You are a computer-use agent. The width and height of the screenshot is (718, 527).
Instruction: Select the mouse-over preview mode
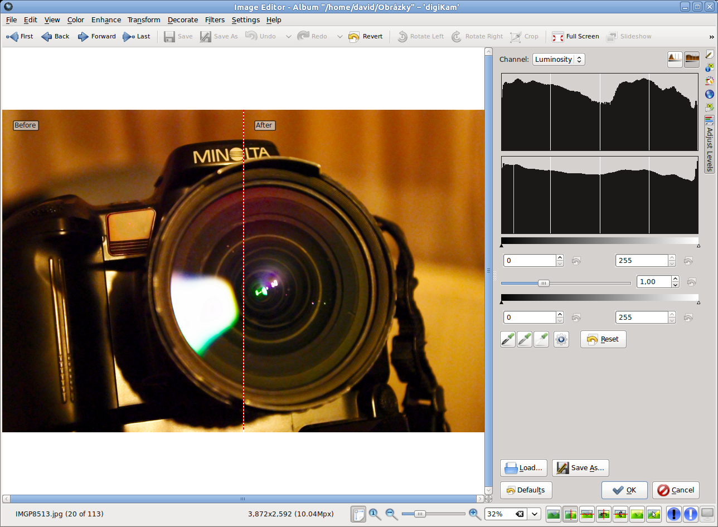pos(653,514)
